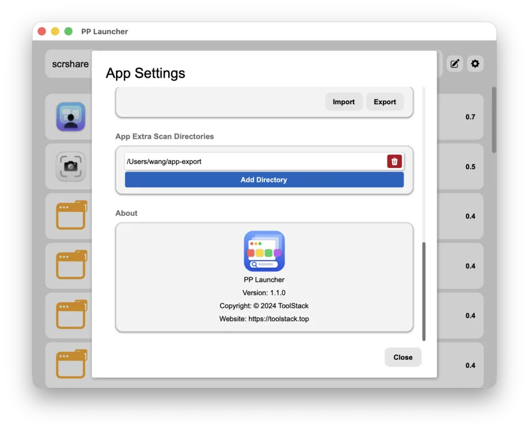Click the PP Launcher name under the logo

coord(264,280)
